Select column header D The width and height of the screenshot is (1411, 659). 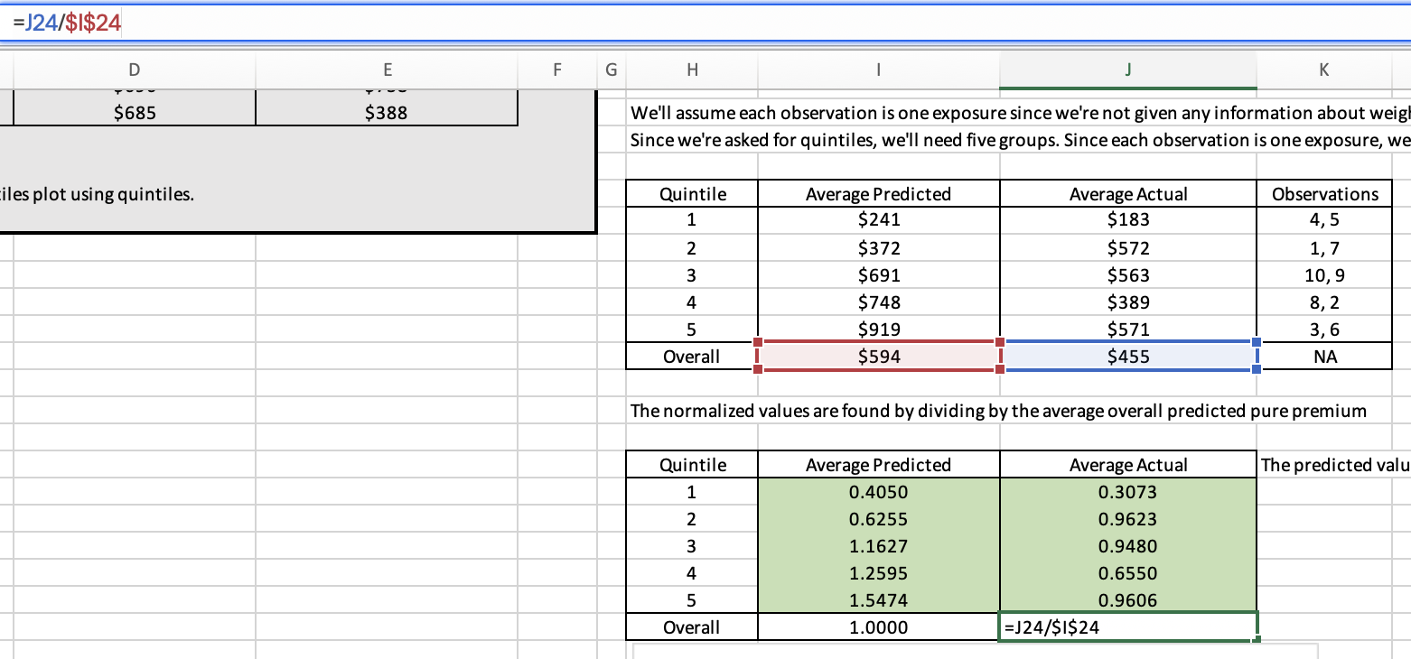tap(135, 69)
